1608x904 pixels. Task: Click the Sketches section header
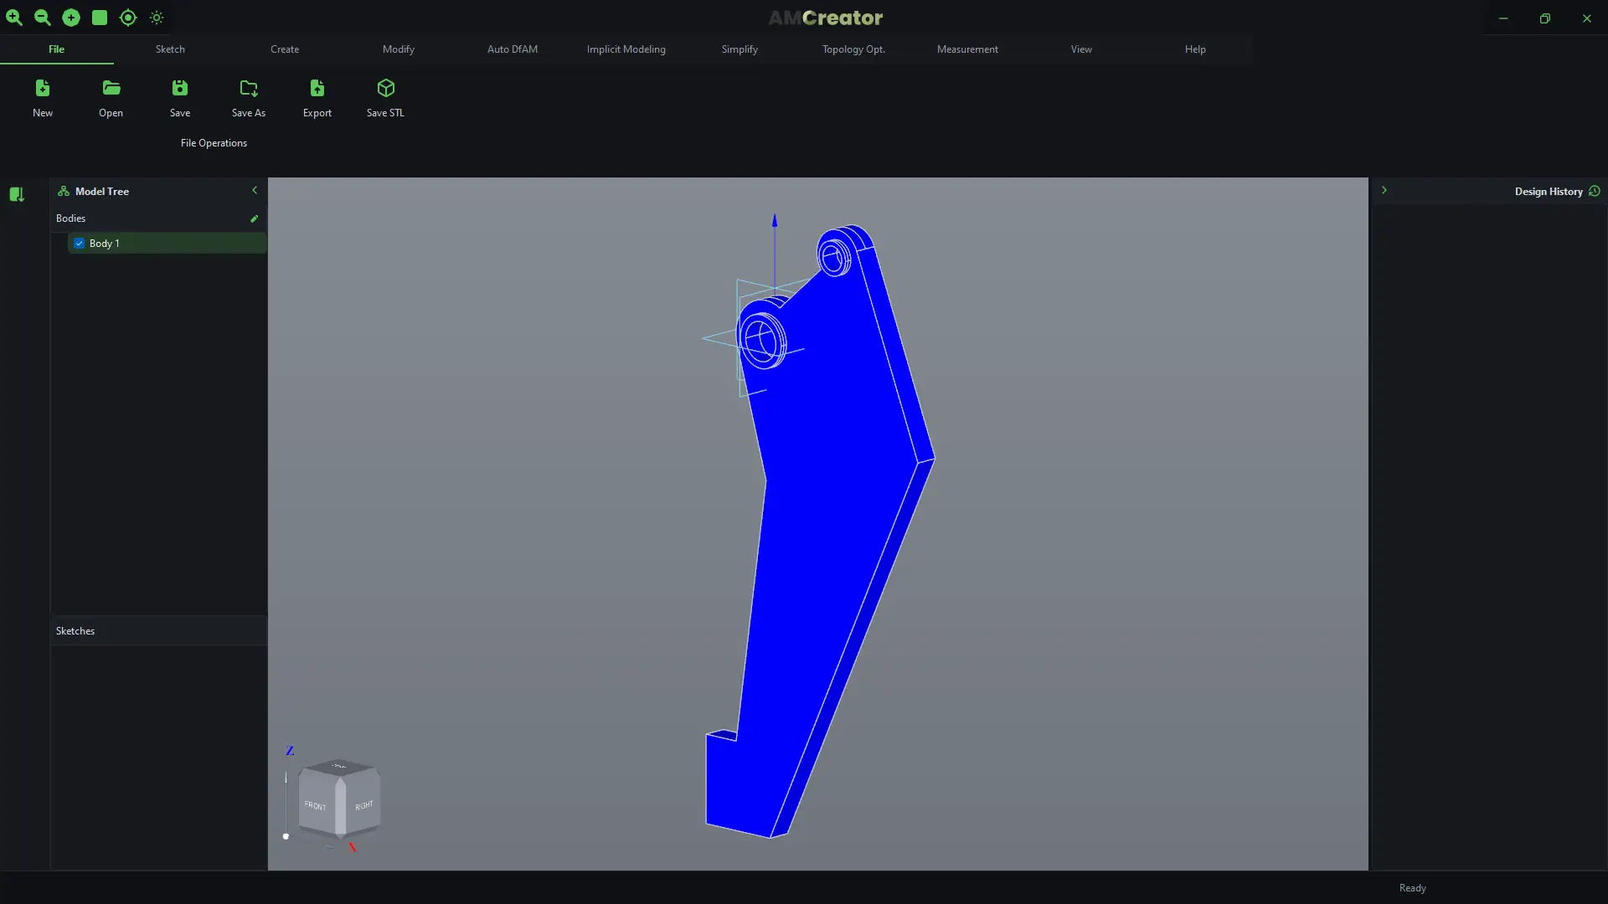(x=158, y=631)
